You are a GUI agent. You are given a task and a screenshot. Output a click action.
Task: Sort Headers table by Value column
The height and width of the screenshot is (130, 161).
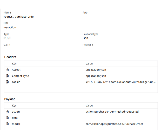(x=89, y=64)
